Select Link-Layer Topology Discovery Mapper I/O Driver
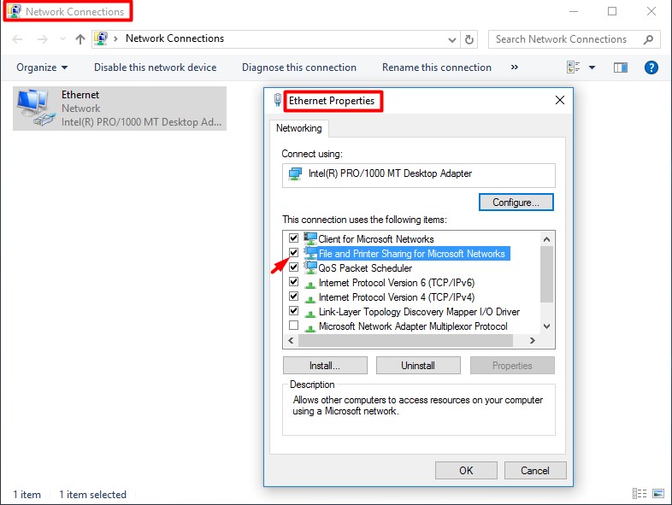The width and height of the screenshot is (672, 505). (x=419, y=312)
